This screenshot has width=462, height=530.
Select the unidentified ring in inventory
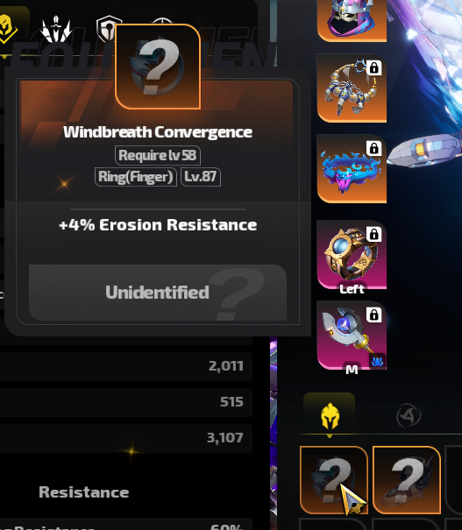point(334,480)
